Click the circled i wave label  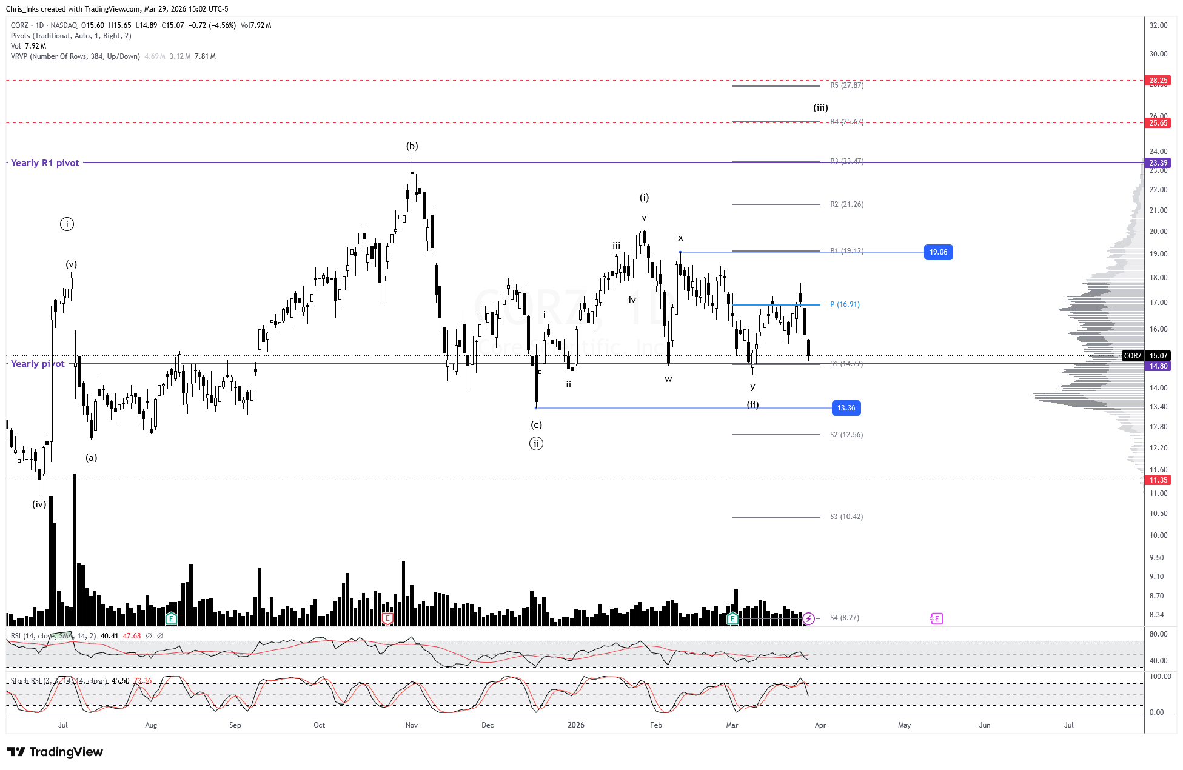point(67,224)
